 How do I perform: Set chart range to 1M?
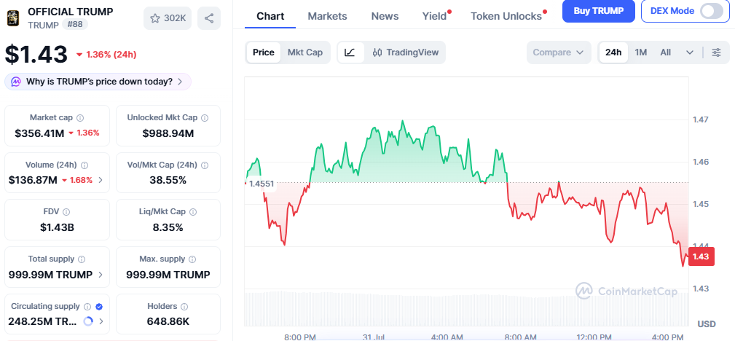pos(641,52)
